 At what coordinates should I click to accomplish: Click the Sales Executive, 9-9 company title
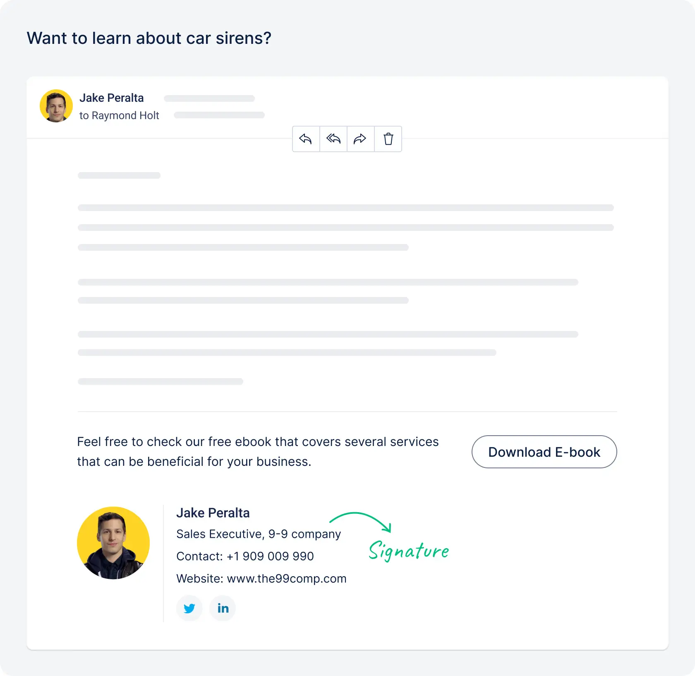point(258,534)
